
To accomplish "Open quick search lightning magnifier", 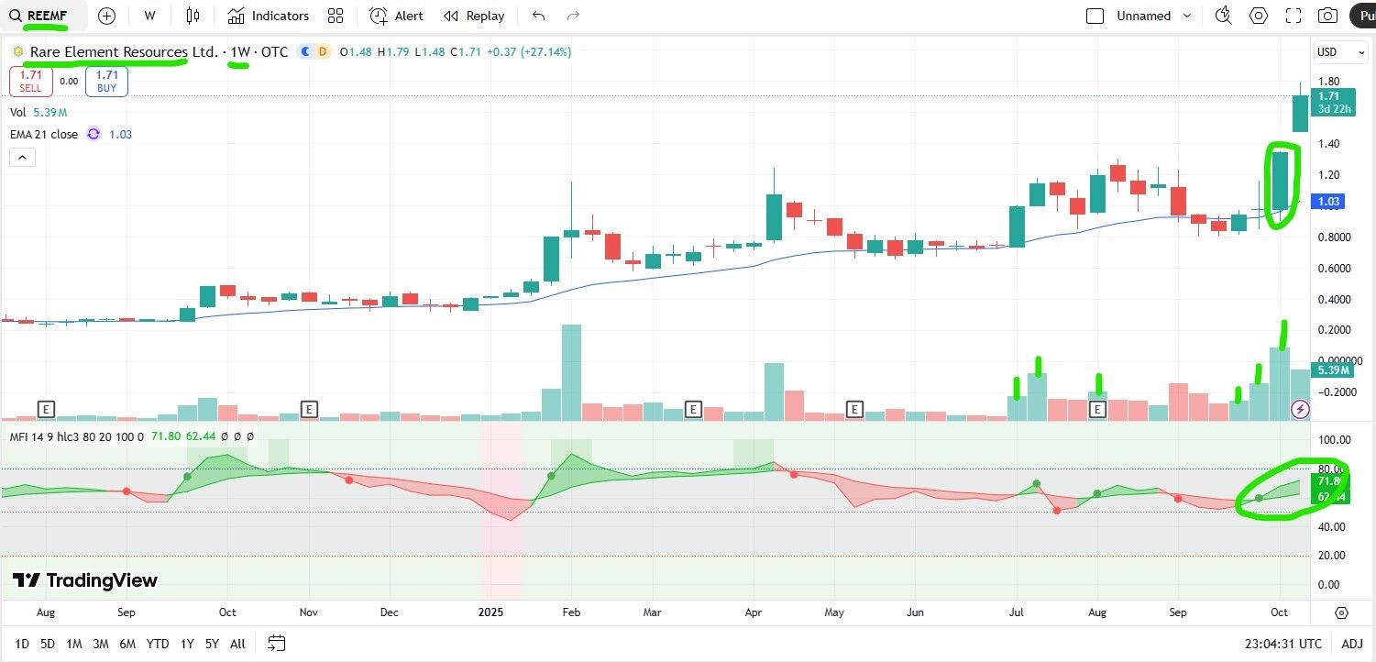I will (x=1224, y=16).
